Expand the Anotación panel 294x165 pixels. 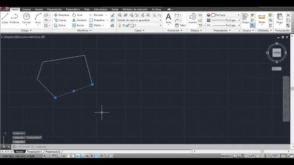coord(175,30)
